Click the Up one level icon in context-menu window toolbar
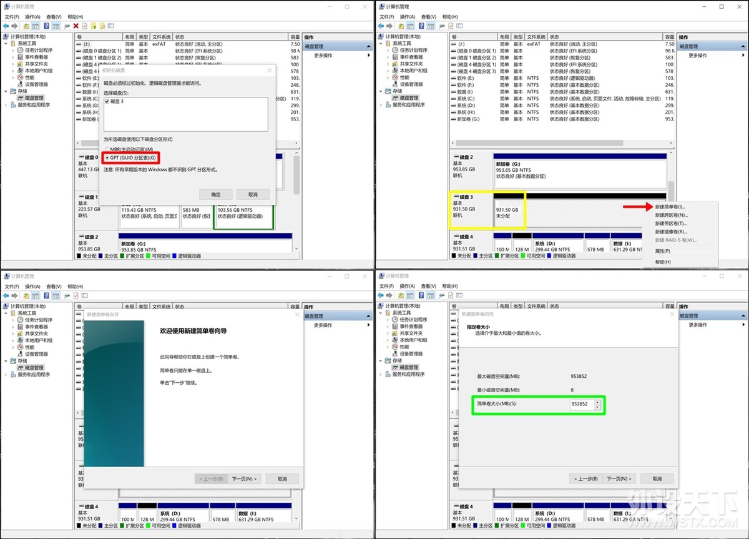749x539 pixels. (401, 26)
